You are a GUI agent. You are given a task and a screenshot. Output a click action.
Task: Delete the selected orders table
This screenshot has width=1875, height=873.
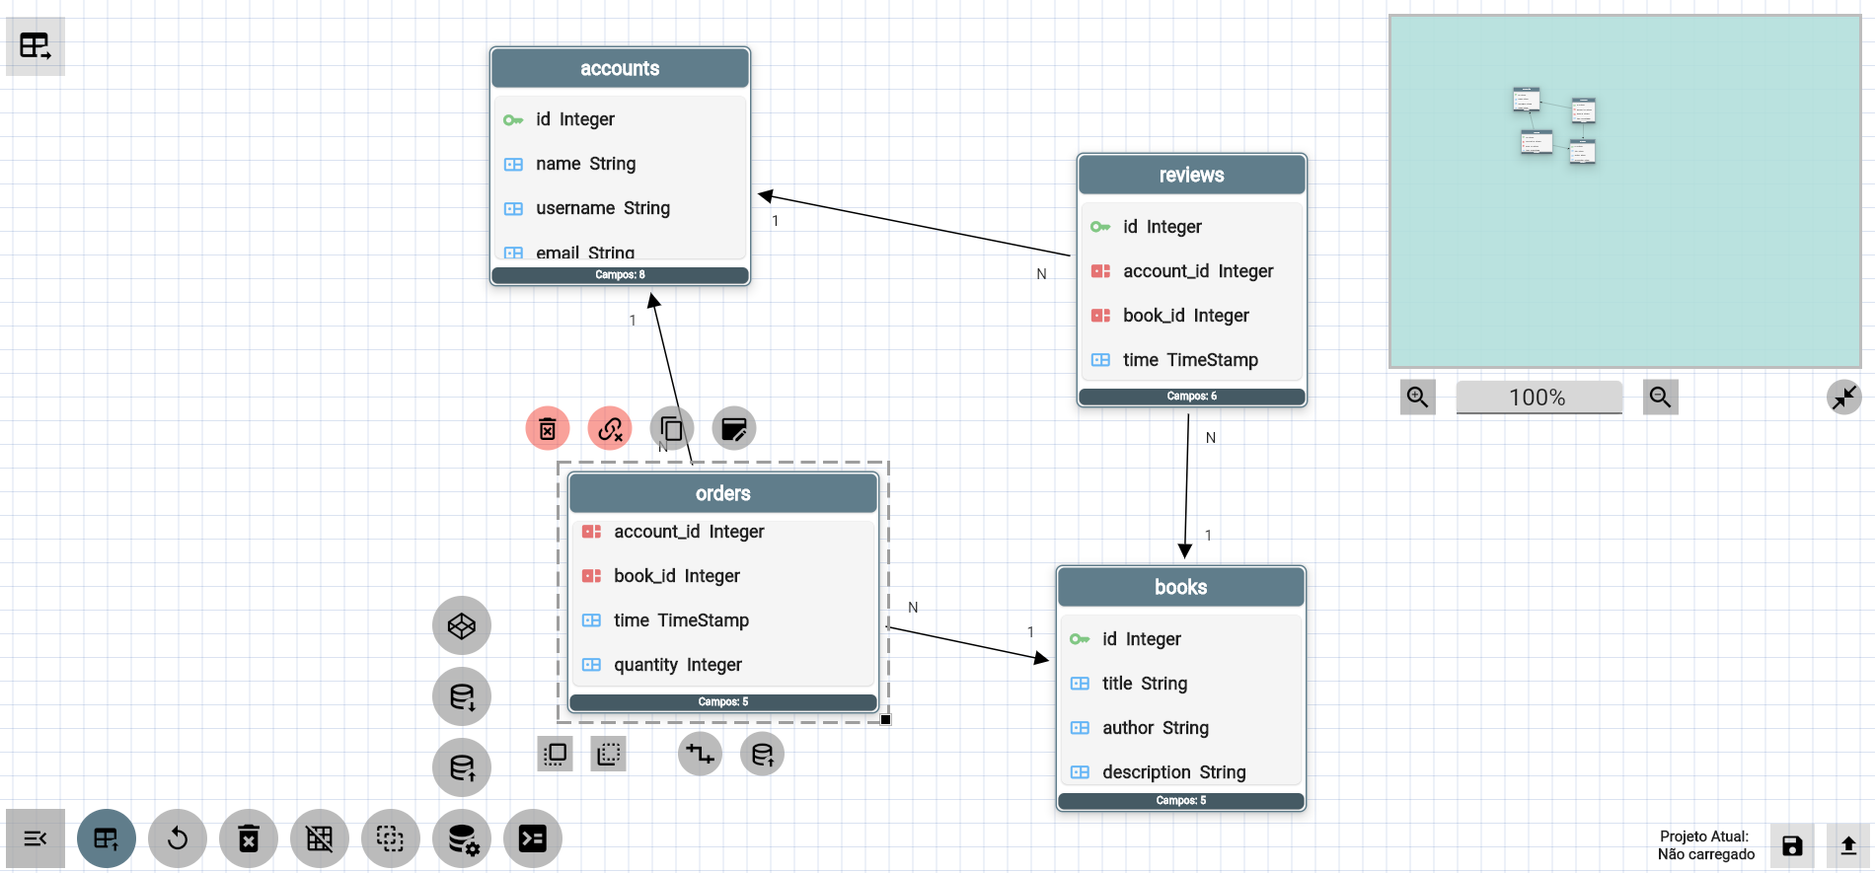[548, 429]
